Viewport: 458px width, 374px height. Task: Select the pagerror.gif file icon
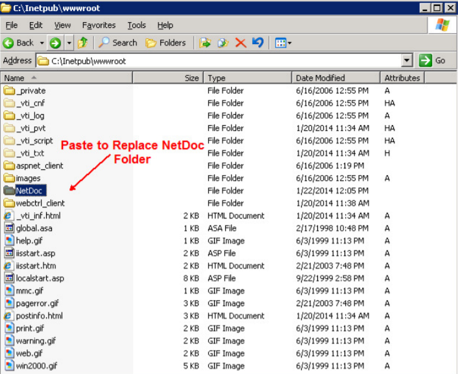(x=9, y=303)
